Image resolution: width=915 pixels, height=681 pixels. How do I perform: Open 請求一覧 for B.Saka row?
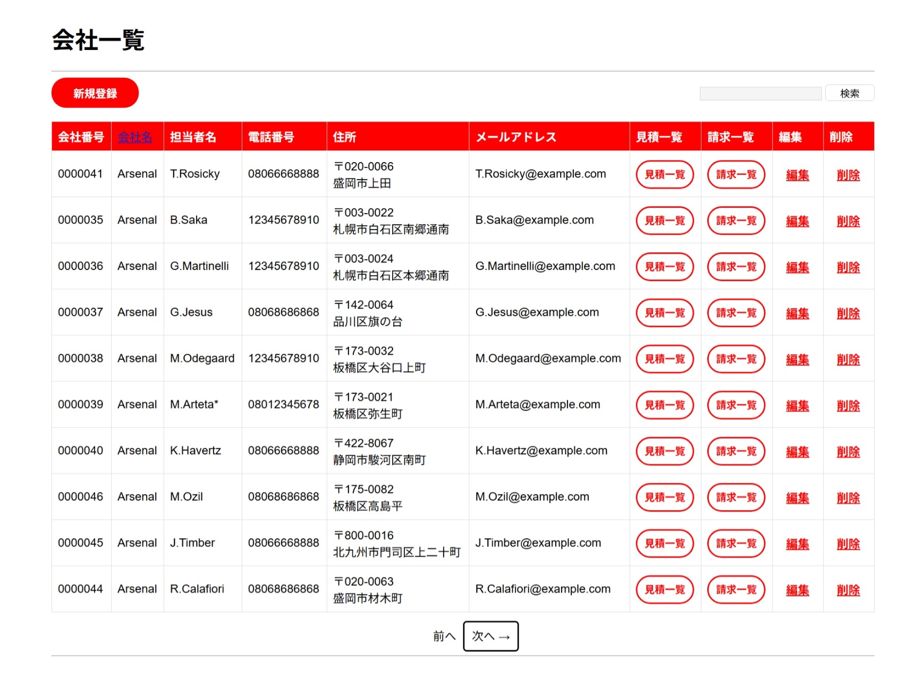[736, 220]
